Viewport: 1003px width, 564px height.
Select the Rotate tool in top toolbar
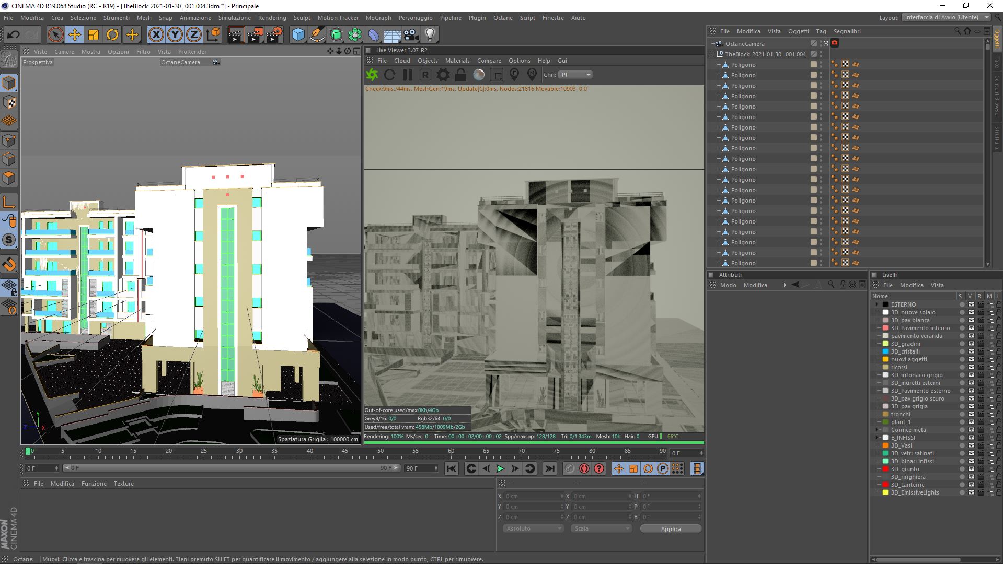112,35
